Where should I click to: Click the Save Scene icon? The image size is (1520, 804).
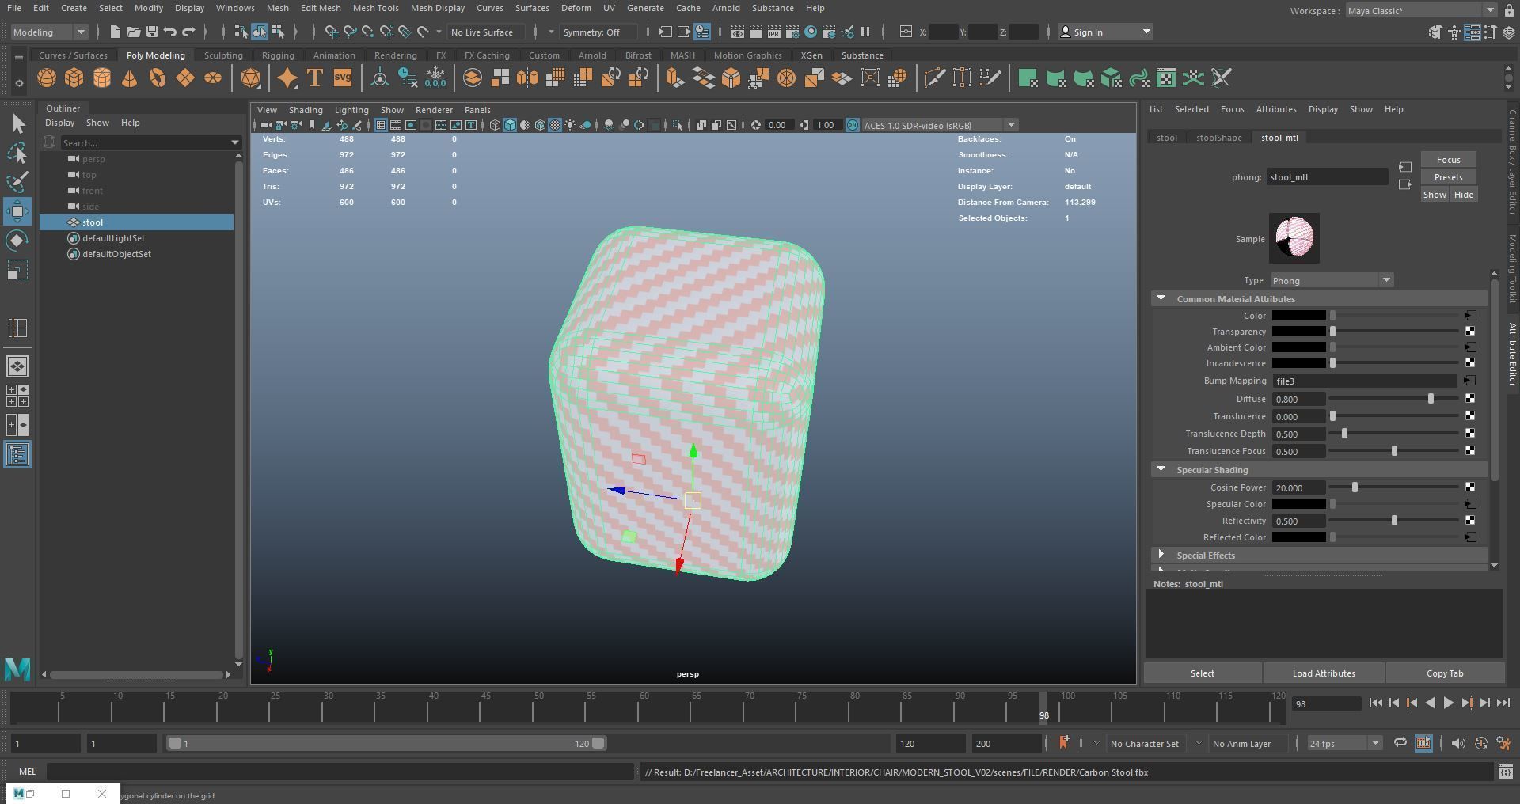click(x=152, y=32)
